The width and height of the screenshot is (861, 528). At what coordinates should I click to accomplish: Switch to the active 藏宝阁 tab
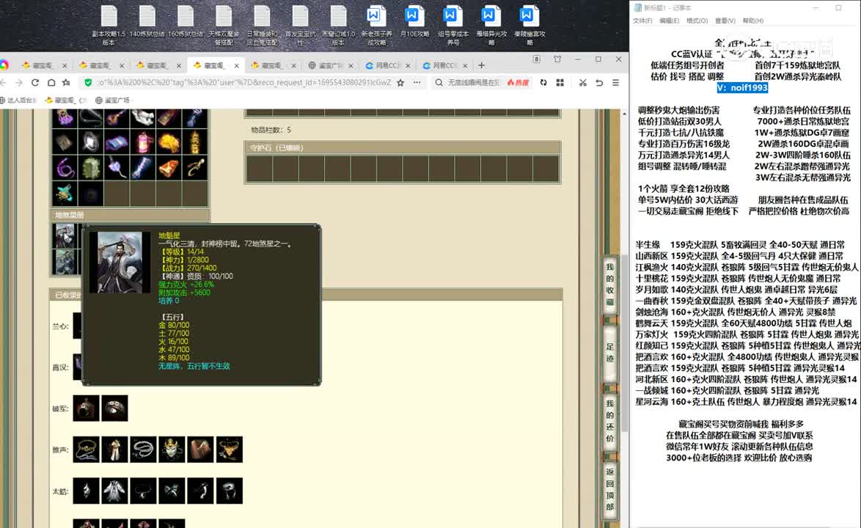pyautogui.click(x=215, y=65)
